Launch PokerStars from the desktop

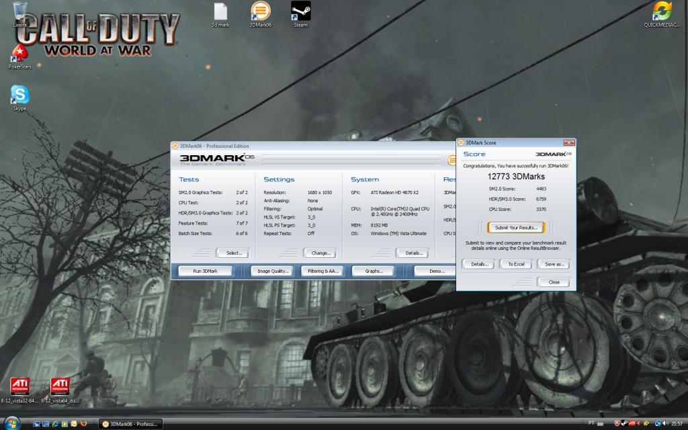19,56
